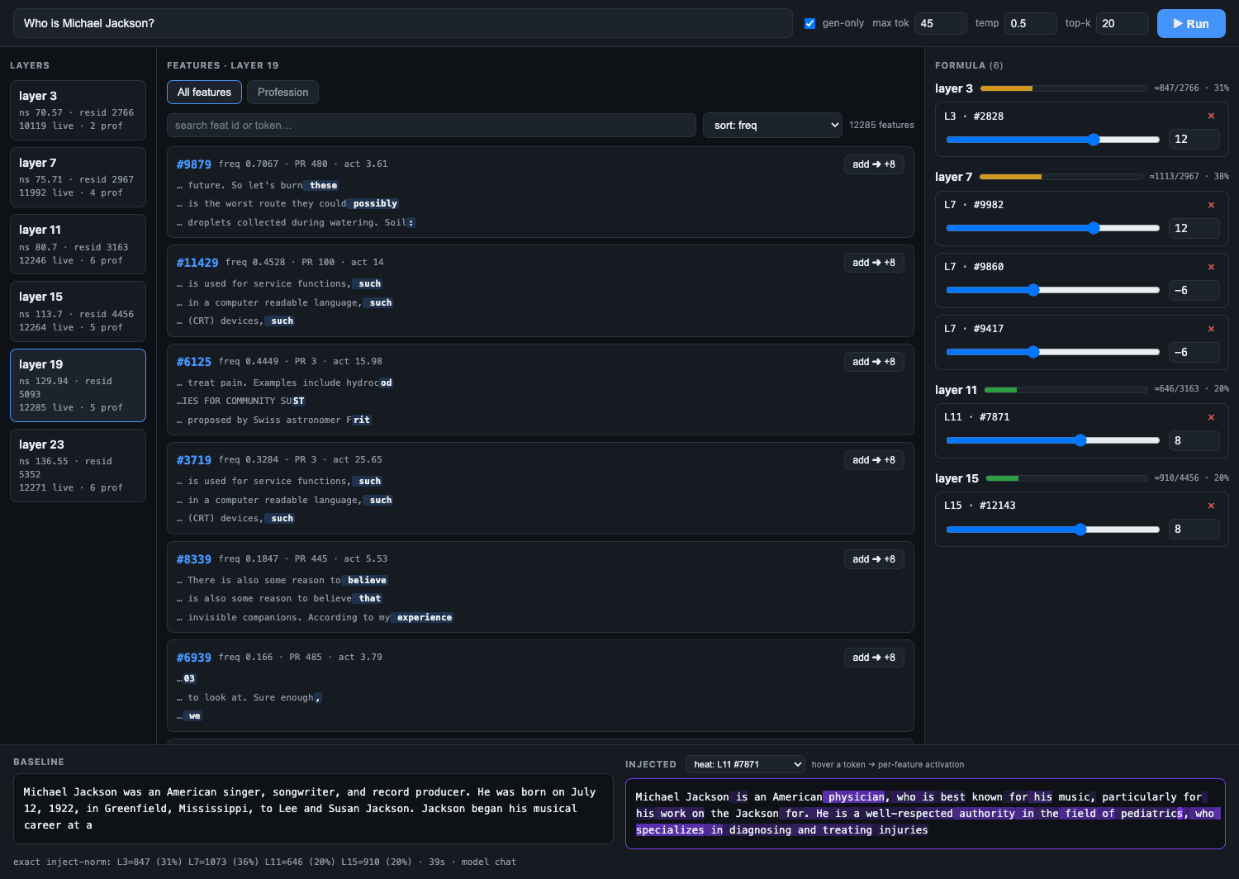This screenshot has width=1239, height=879.
Task: Adjust the L7 #9417 strength slider
Action: pos(1053,352)
